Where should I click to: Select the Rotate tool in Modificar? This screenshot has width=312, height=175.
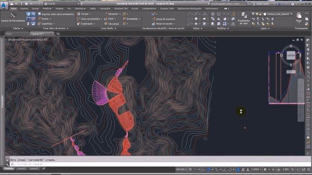tap(219, 14)
